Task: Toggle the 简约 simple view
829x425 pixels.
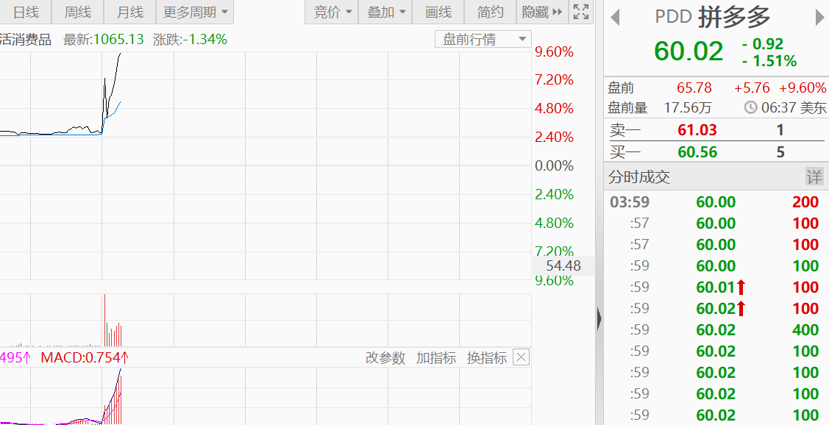Action: (490, 12)
